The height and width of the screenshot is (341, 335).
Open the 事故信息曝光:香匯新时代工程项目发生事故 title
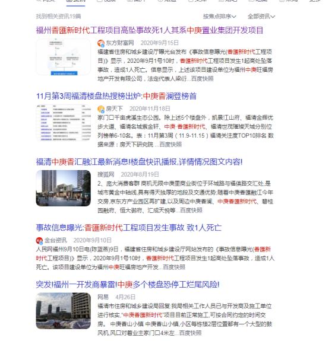pos(129,228)
